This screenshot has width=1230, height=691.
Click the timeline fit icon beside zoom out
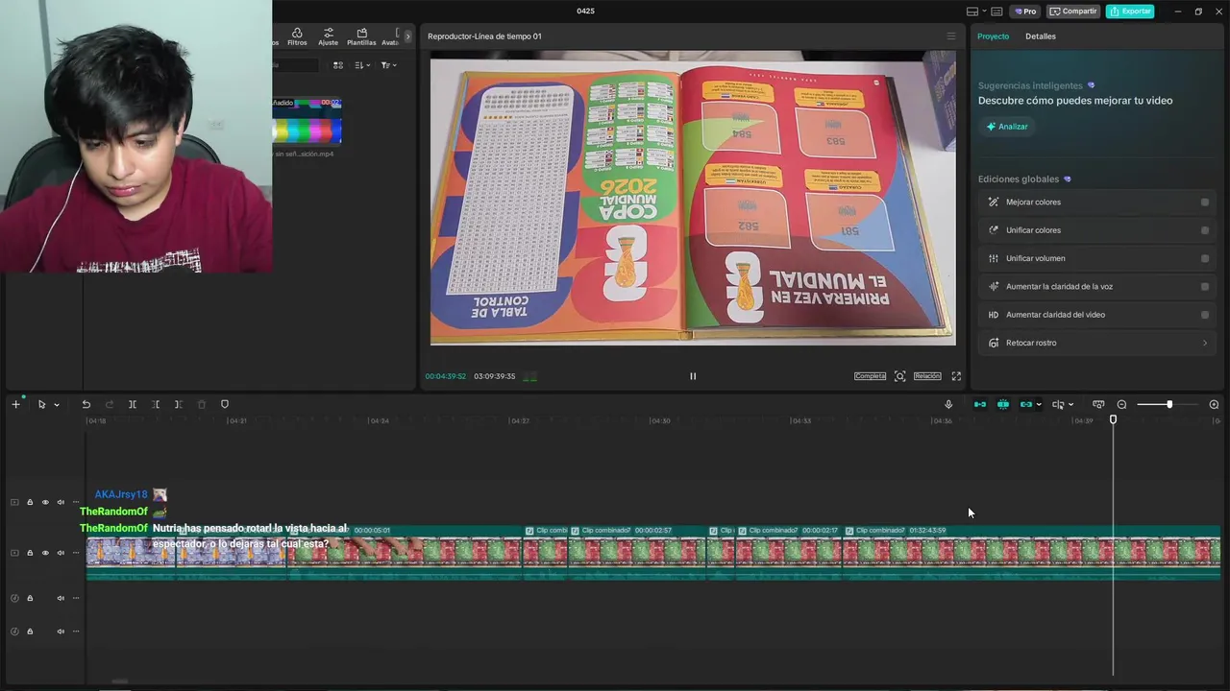pyautogui.click(x=1098, y=404)
